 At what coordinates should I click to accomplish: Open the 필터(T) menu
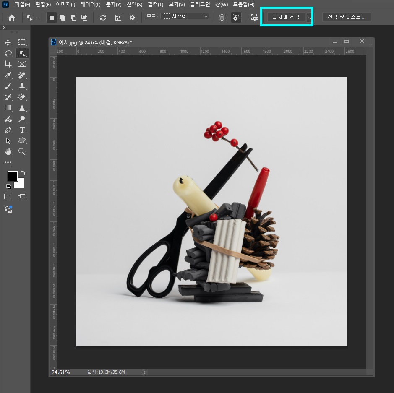(155, 5)
